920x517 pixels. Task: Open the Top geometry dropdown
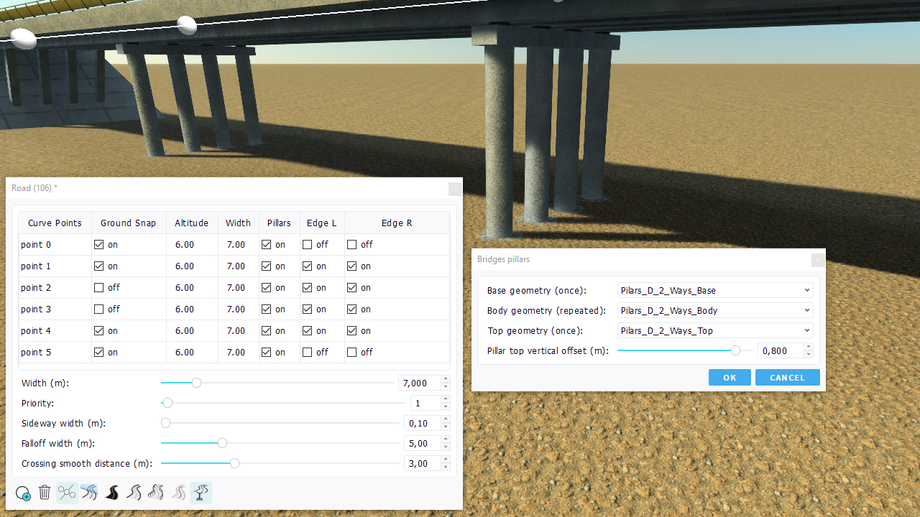(x=714, y=331)
